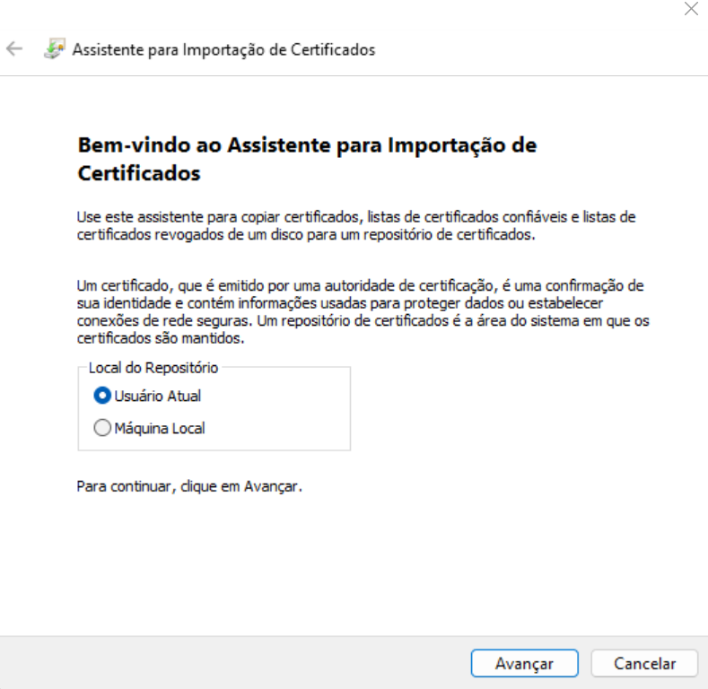Click the certificate import wizard icon

[54, 48]
